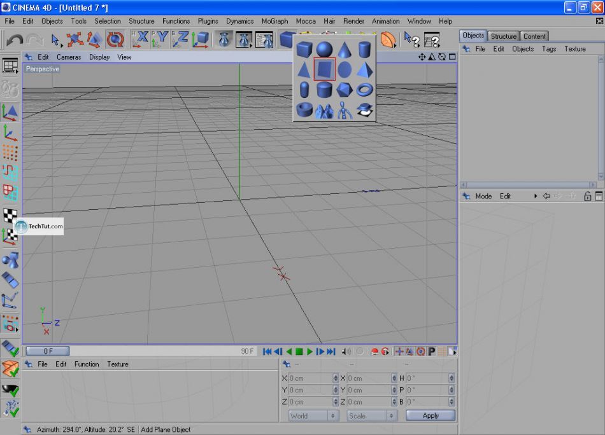The image size is (605, 435).
Task: Toggle automatic keyframing button
Action: pyautogui.click(x=385, y=352)
